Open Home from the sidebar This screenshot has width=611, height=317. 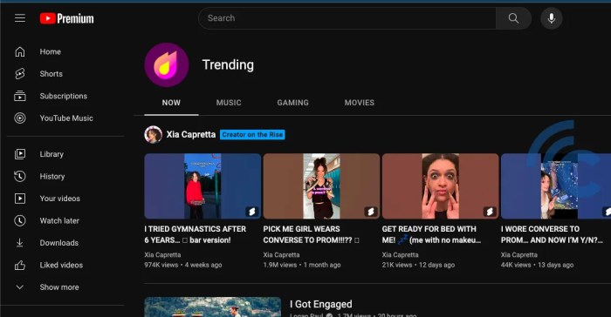click(51, 51)
